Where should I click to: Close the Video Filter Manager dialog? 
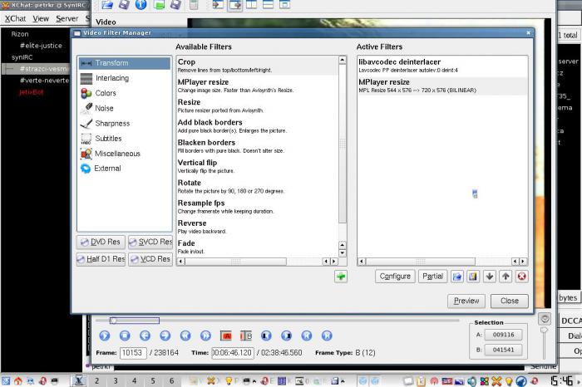click(509, 301)
